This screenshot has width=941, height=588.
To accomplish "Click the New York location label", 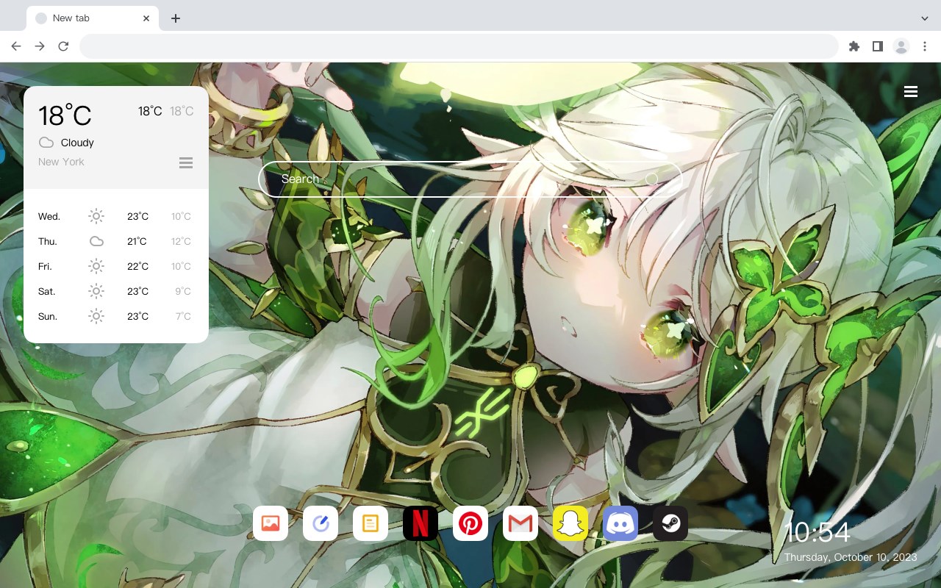I will tap(61, 162).
